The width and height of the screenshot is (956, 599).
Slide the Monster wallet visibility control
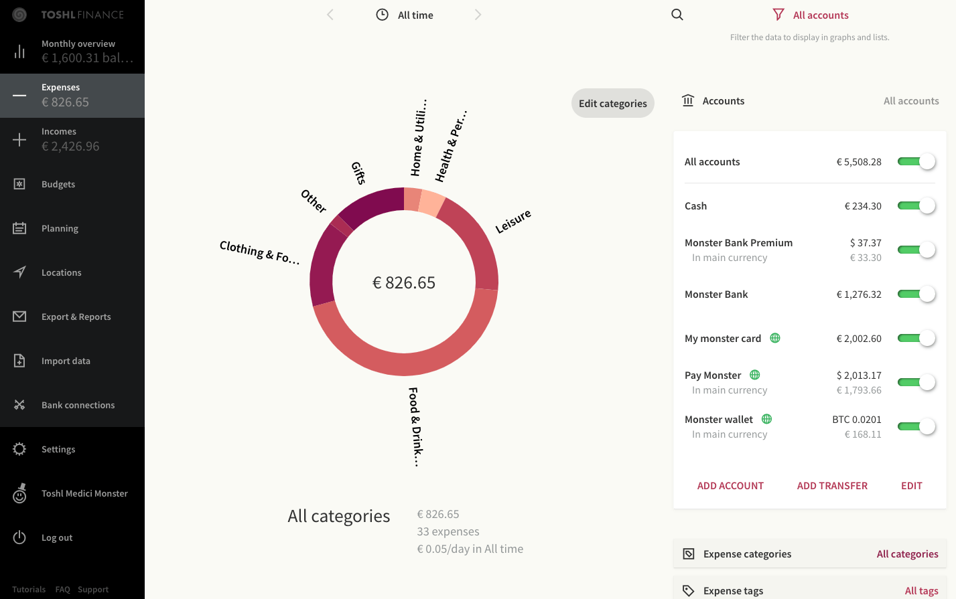[x=916, y=426]
